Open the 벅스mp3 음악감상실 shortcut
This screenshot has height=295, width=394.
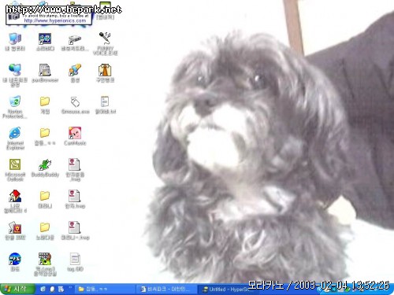45,264
